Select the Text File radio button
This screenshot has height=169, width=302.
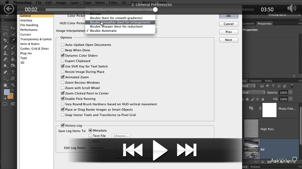coord(90,136)
